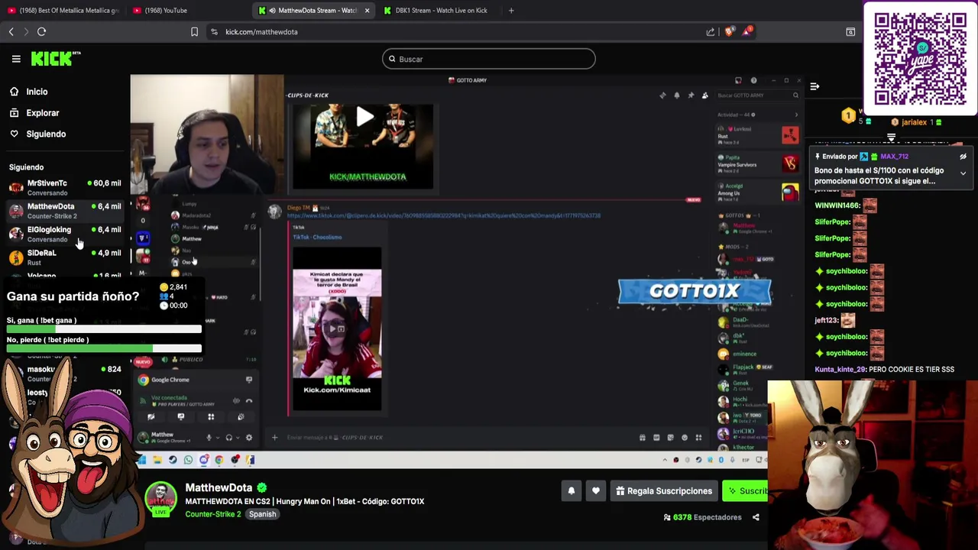Image resolution: width=978 pixels, height=550 pixels.
Task: Open the Kick hamburger menu
Action: click(16, 59)
